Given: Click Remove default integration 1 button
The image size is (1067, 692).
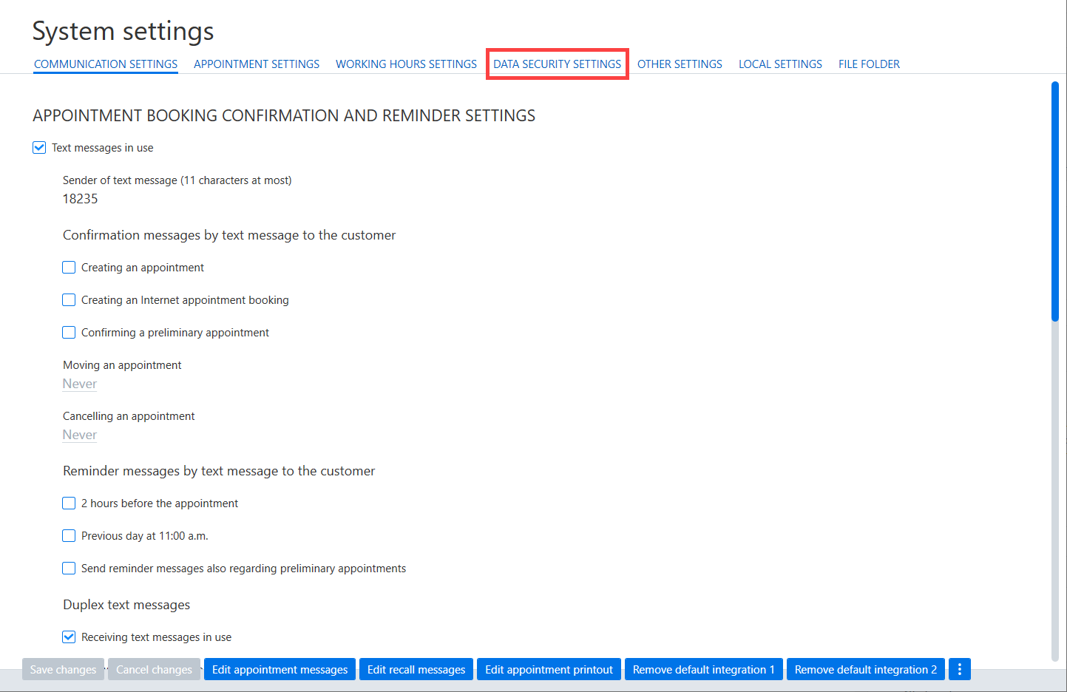Looking at the screenshot, I should (x=704, y=669).
